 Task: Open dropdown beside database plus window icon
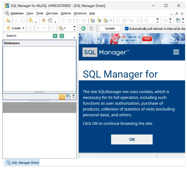[111, 20]
